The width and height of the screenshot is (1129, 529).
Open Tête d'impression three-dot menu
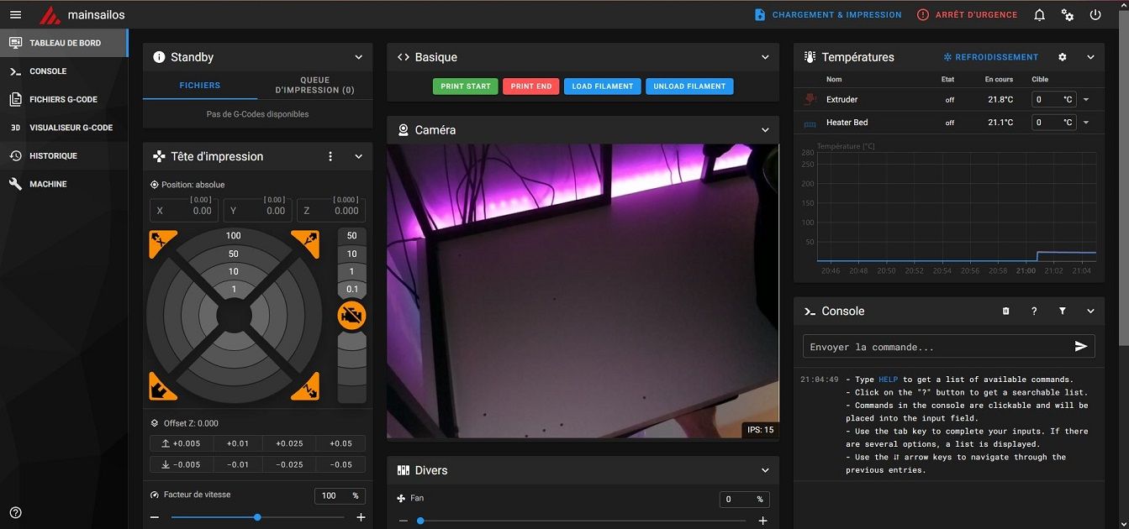pyautogui.click(x=330, y=157)
